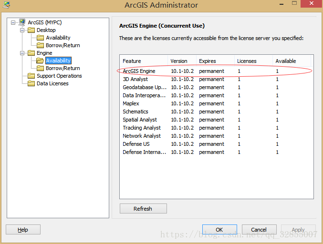Close the ArcGIS Administrator window

pyautogui.click(x=312, y=3)
